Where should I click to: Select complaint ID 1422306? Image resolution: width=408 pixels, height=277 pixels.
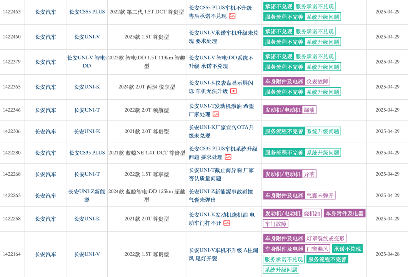tap(12, 132)
